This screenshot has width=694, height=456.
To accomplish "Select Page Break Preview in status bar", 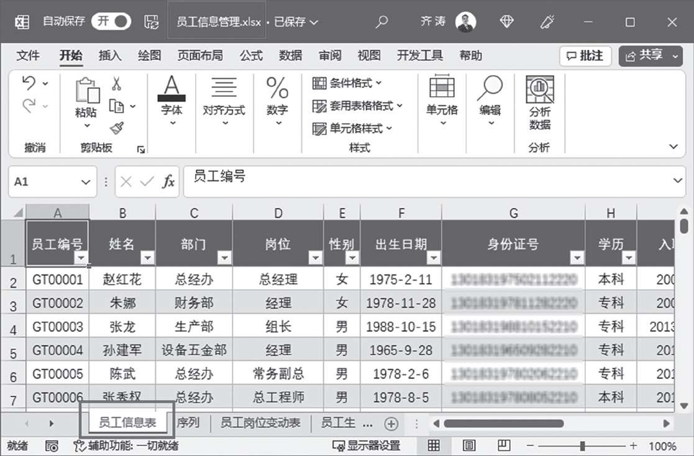I will [504, 445].
